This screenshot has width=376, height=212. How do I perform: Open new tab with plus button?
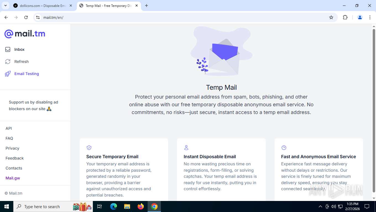coord(147,6)
